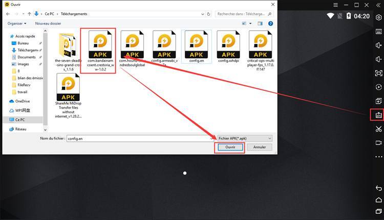
Task: Select Réseau in navigation pane
Action: point(17,129)
